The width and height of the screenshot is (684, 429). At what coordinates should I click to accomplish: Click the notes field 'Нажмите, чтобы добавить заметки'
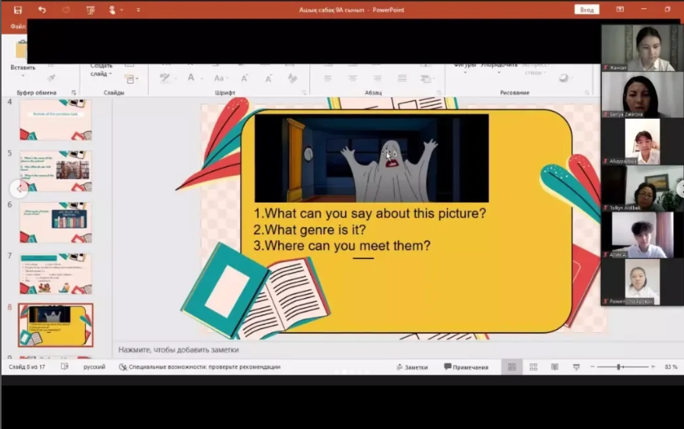coord(178,350)
